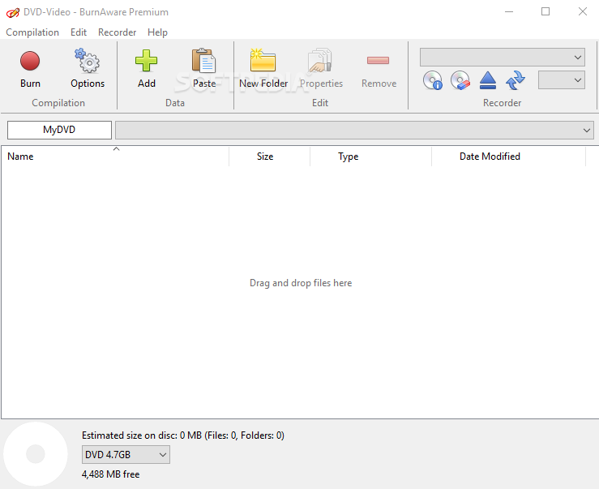Viewport: 599px width, 489px height.
Task: Eject the disc tray
Action: 488,80
